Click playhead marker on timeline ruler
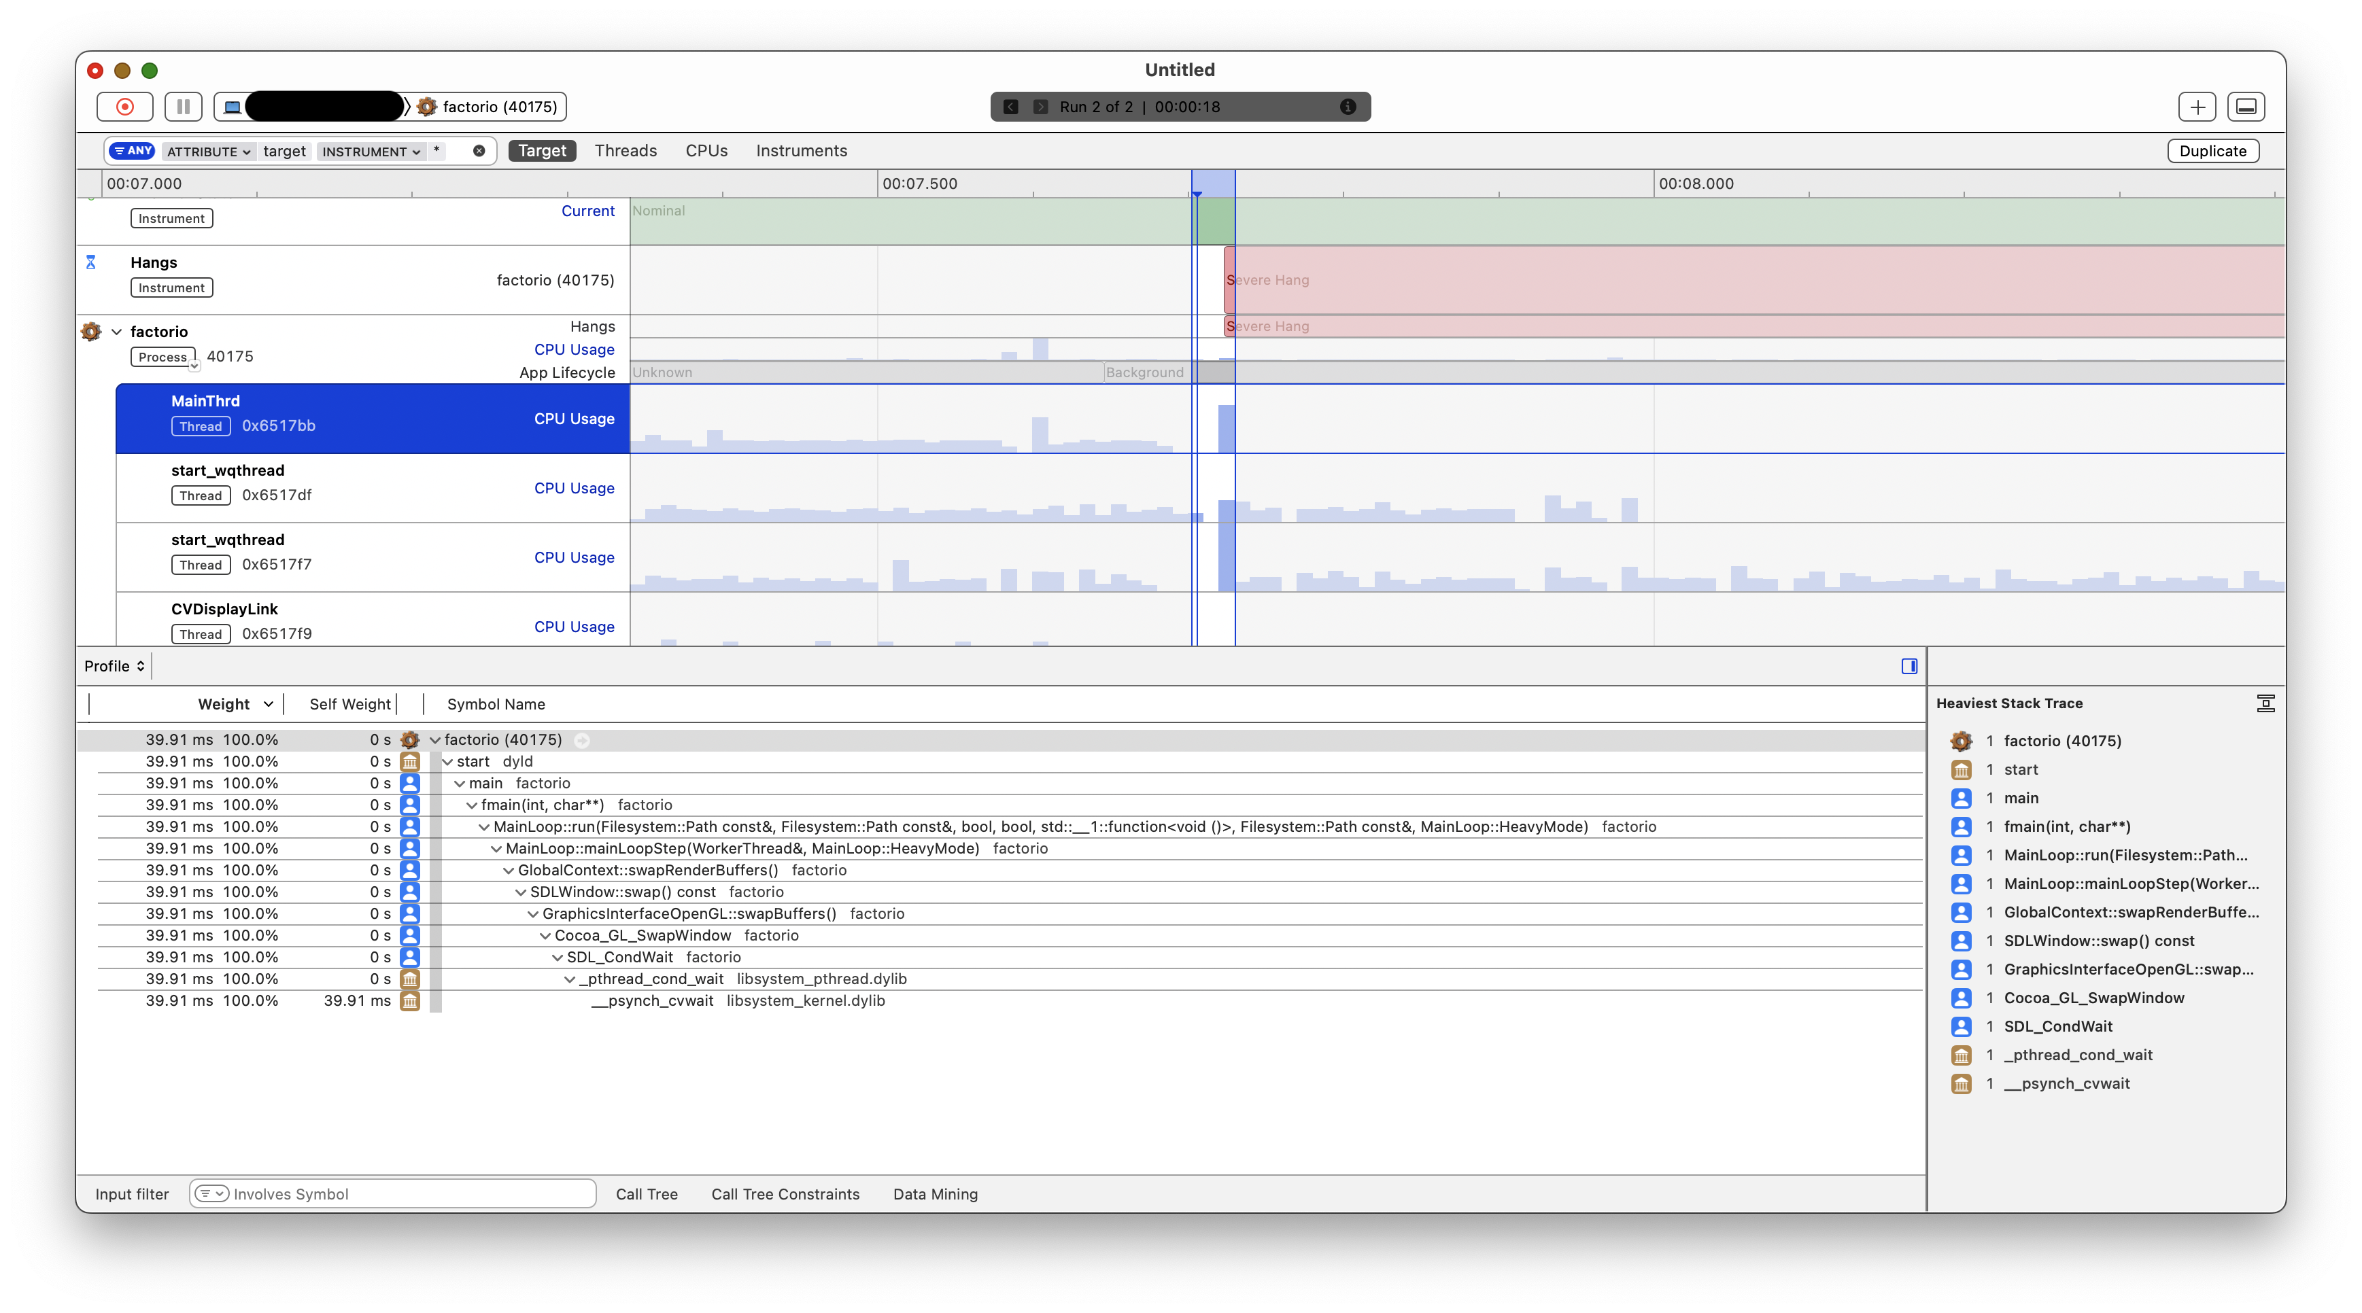Screen dimensions: 2362x1313 (1197, 194)
